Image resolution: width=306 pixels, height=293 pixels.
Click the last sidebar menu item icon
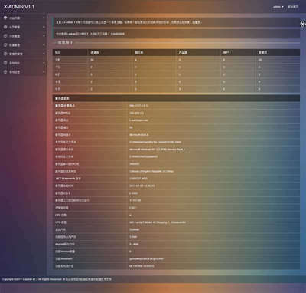(x=5, y=72)
